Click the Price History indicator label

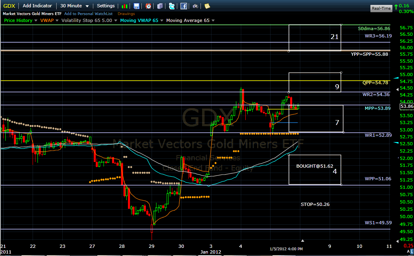18,20
